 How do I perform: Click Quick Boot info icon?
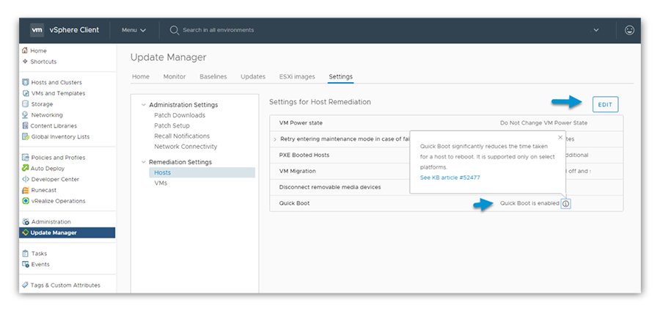(565, 204)
